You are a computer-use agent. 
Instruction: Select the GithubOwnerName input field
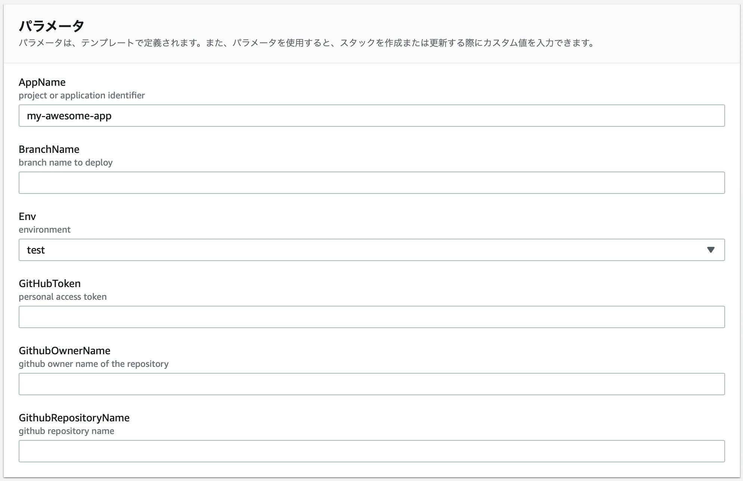tap(371, 384)
